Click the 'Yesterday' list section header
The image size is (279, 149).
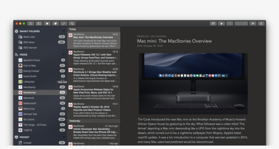point(94,121)
